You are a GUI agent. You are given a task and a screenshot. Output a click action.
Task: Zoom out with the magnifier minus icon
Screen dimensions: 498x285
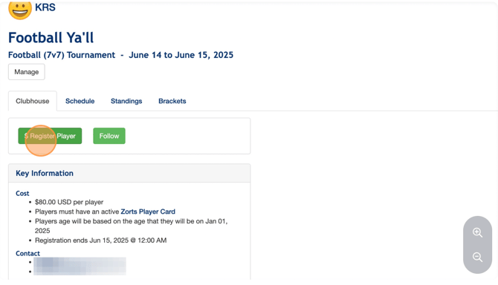click(477, 257)
